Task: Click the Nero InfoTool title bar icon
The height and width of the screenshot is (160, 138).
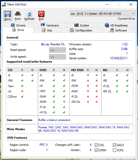Action: (x=4, y=4)
